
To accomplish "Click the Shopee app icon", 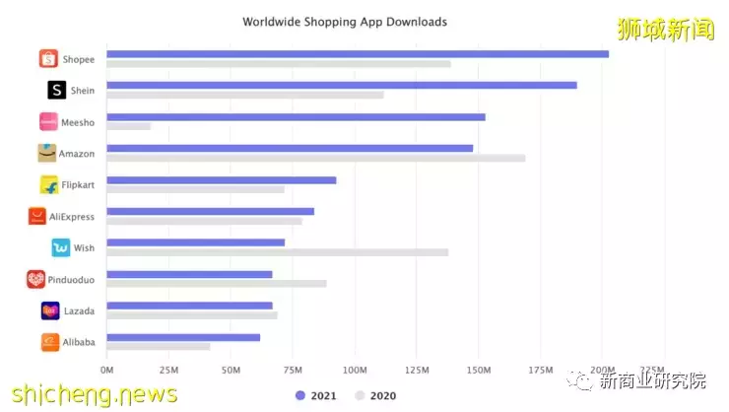I will coord(48,58).
